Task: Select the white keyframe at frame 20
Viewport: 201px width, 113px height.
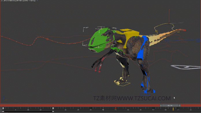Action: tap(53, 108)
